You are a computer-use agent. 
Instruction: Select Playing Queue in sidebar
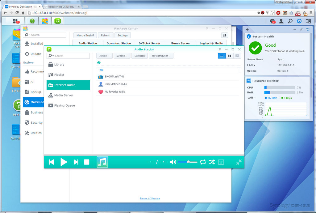pos(68,105)
